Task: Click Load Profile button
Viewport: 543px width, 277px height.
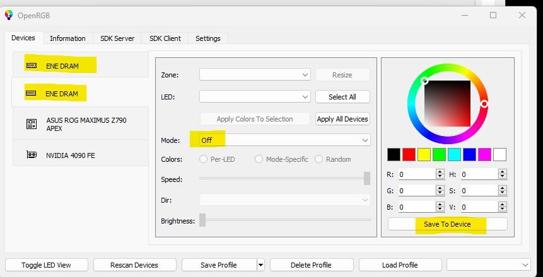Action: click(x=400, y=265)
